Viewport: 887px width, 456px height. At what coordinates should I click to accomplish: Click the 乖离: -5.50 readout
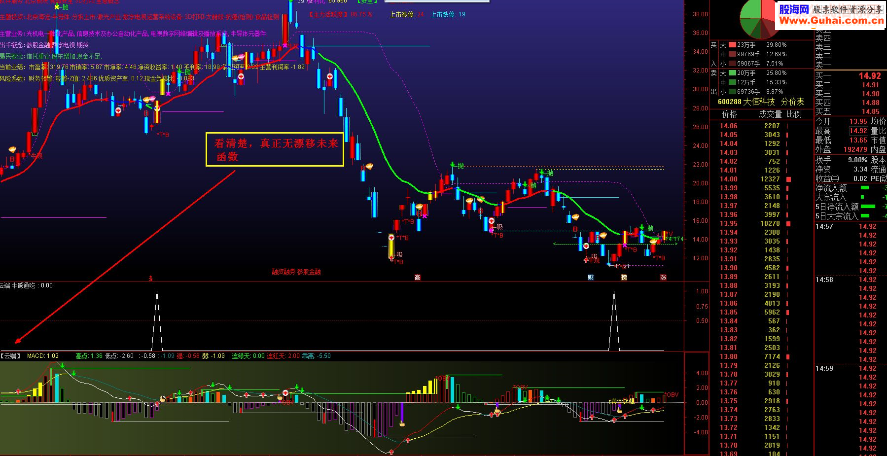(316, 356)
